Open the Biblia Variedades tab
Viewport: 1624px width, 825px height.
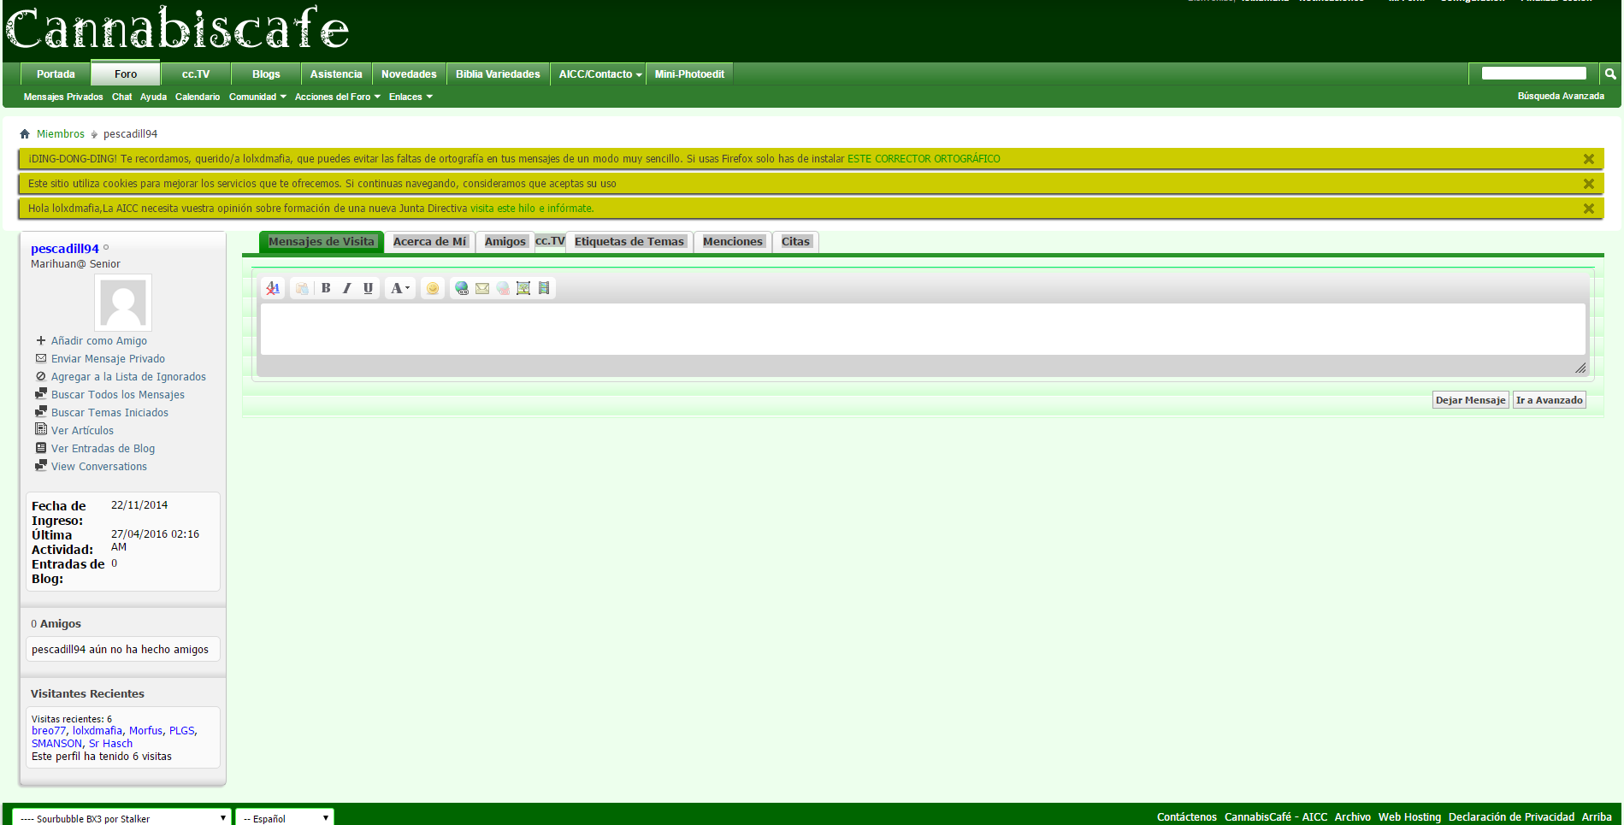tap(498, 74)
